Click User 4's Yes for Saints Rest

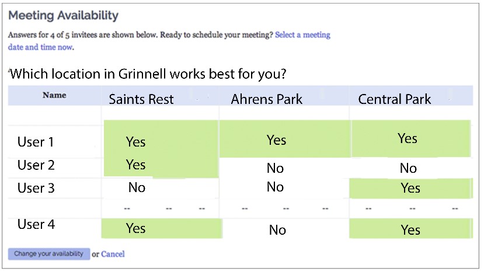[135, 228]
